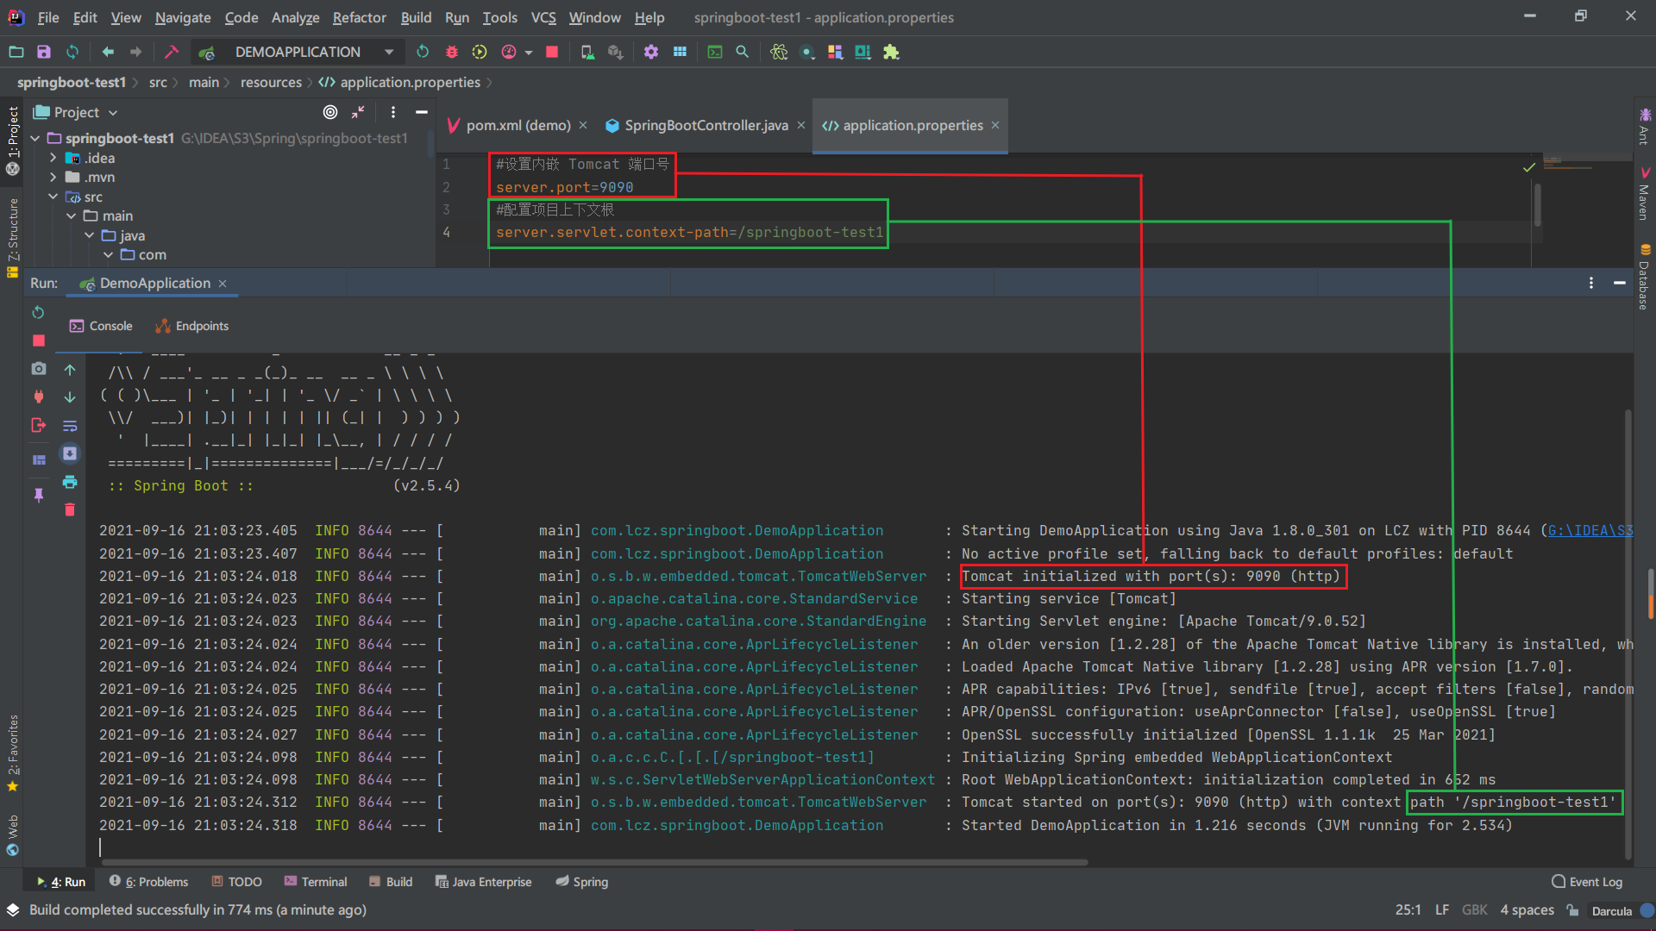Click the Synchronize toolbar icon
The width and height of the screenshot is (1656, 931).
point(72,52)
